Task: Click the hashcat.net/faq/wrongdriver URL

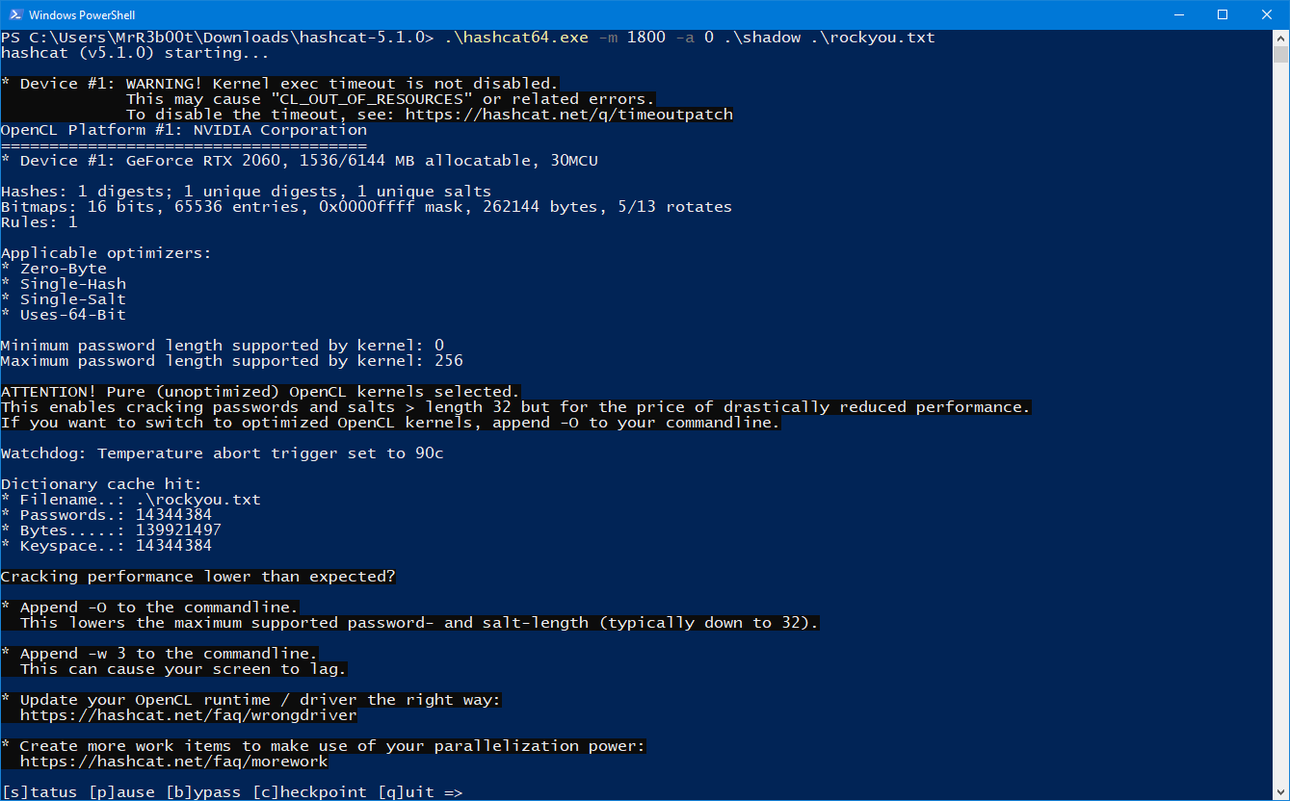Action: click(x=188, y=715)
